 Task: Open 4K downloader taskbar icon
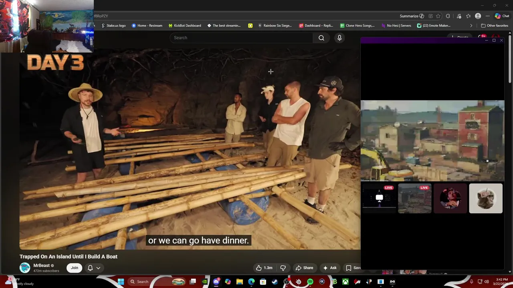point(322,282)
